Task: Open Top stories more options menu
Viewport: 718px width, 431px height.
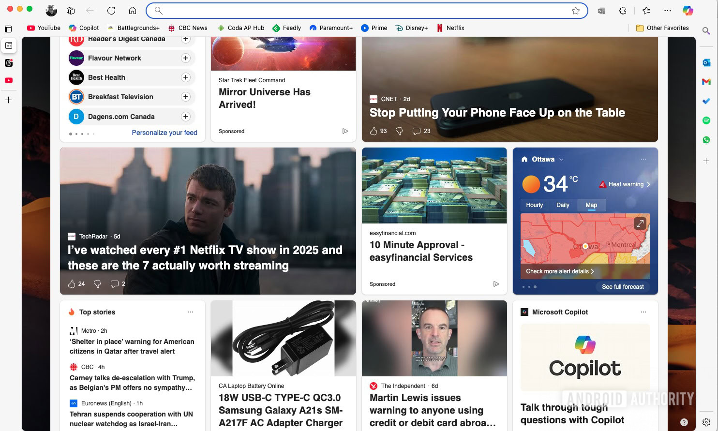Action: 191,312
